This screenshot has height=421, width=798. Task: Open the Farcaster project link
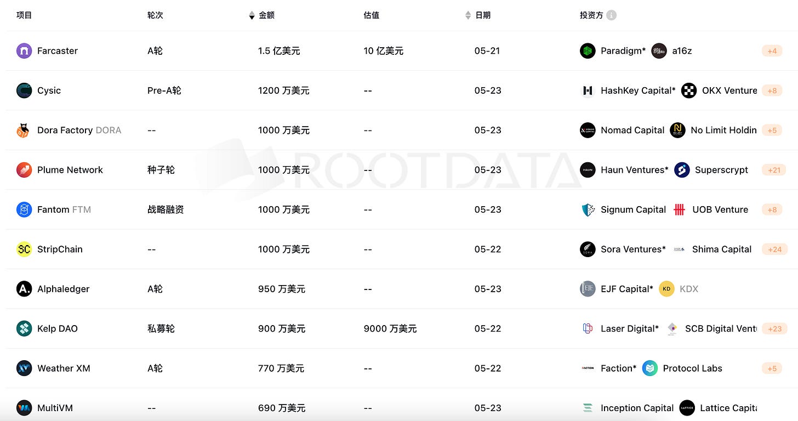pyautogui.click(x=58, y=51)
